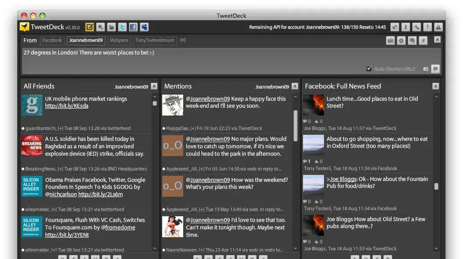Open the folder groups icon in toolbar
This screenshot has height=259, width=463.
[111, 27]
